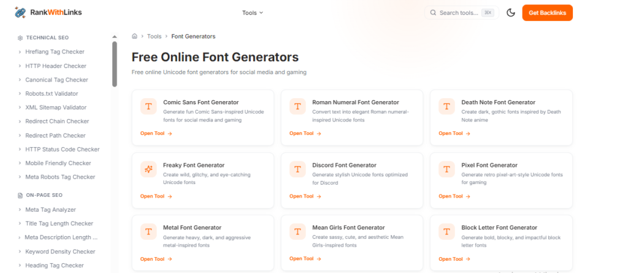Click Font Generators in the breadcrumb

coord(193,36)
